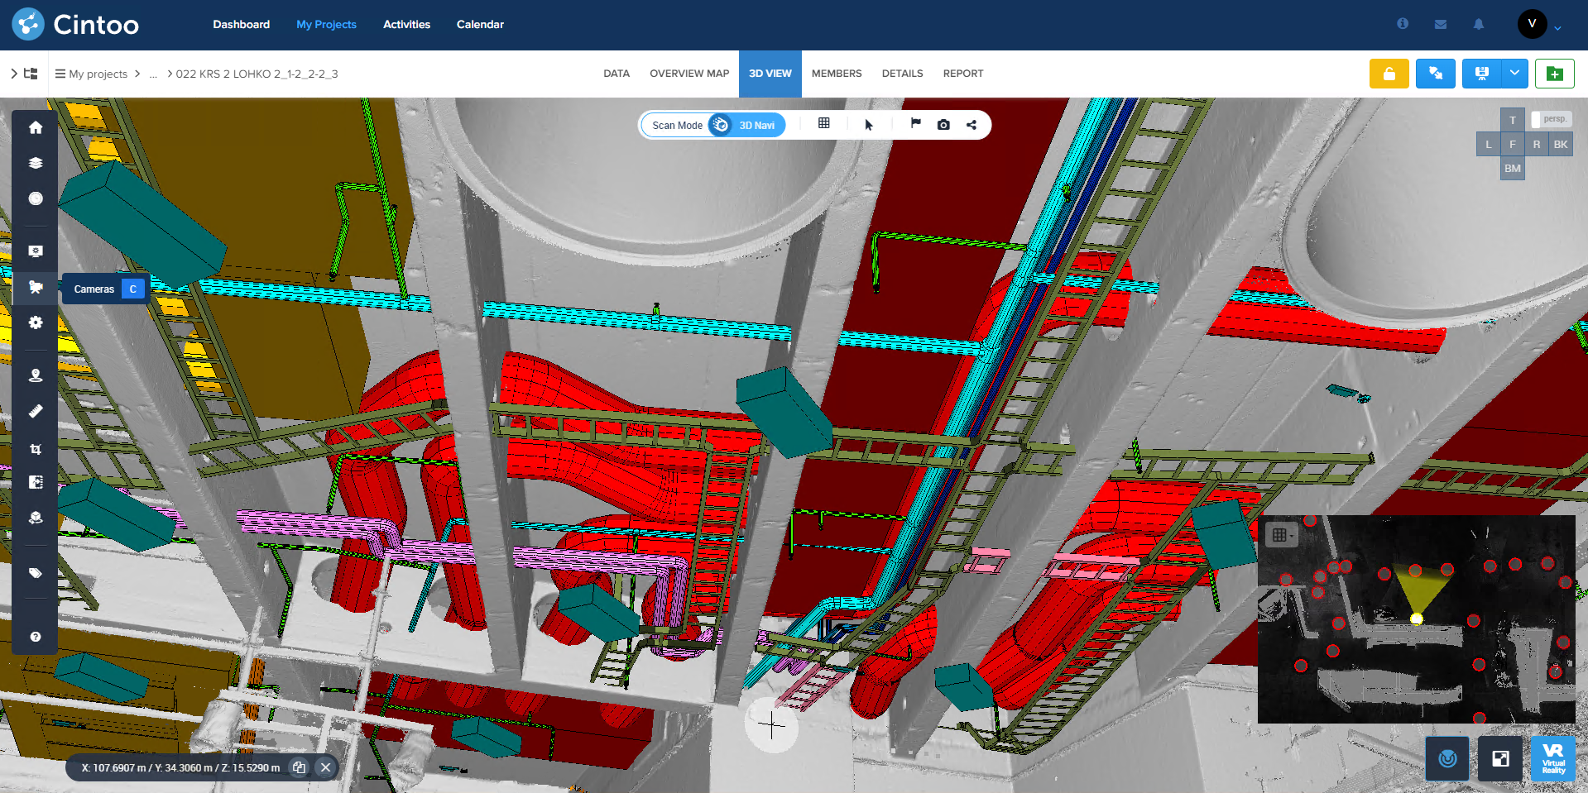Take a screenshot with the camera icon
This screenshot has width=1588, height=793.
pyautogui.click(x=943, y=125)
